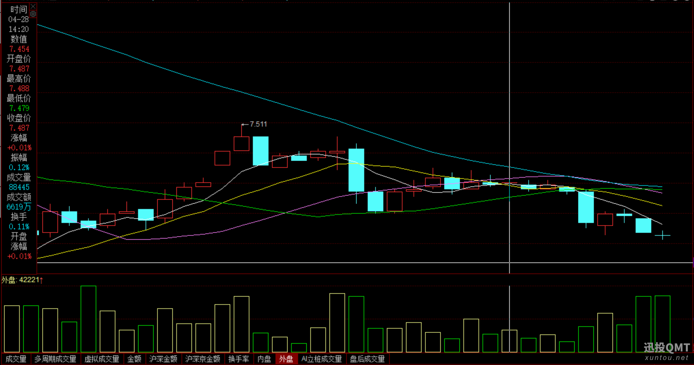Click the tall cyan candle beside 7.511 peak

pyautogui.click(x=261, y=151)
